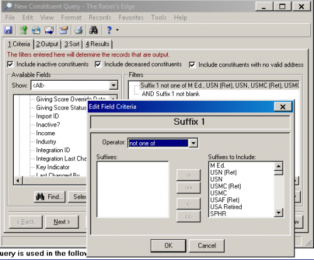Open the View menu

coord(47,18)
